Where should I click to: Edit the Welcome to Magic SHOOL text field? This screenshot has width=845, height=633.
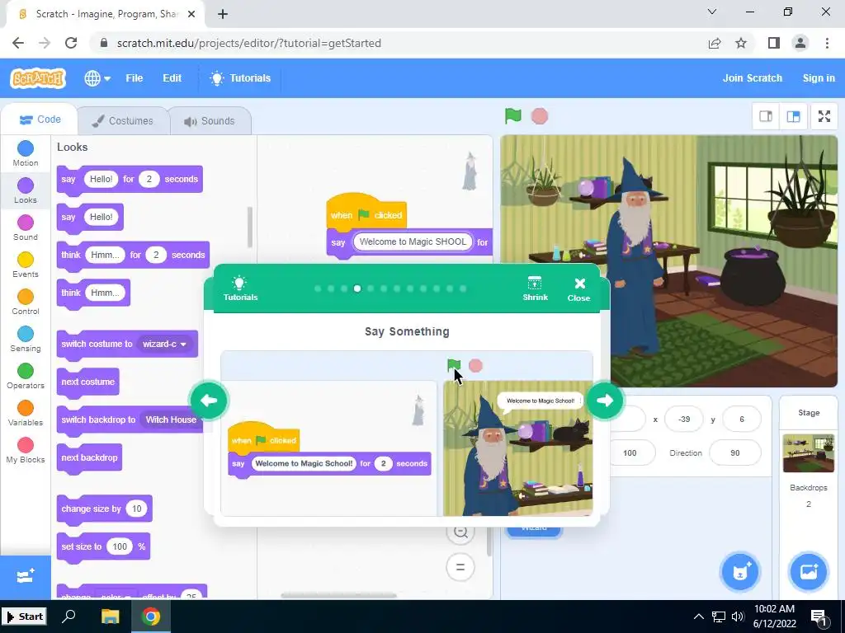[x=413, y=241]
